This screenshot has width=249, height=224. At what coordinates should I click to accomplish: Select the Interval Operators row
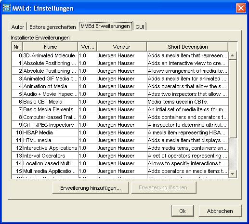(x=120, y=156)
